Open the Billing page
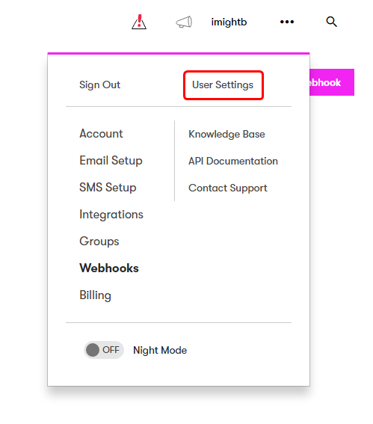Viewport: 373px width, 424px height. coord(95,295)
